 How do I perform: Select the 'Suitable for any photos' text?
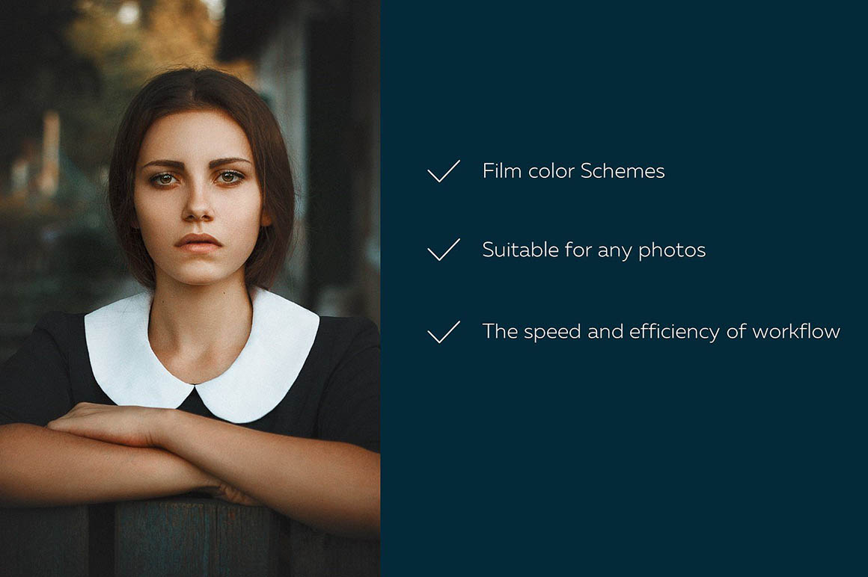[x=593, y=250]
